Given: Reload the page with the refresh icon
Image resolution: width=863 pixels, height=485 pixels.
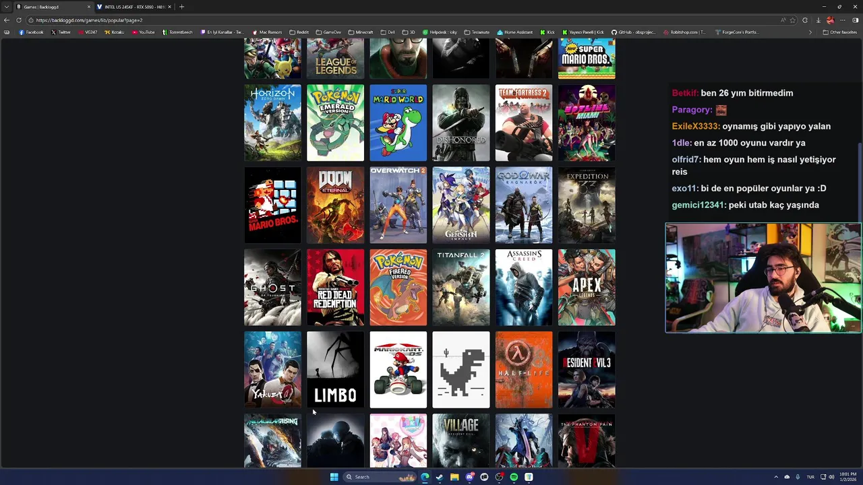Looking at the screenshot, I should (x=18, y=20).
